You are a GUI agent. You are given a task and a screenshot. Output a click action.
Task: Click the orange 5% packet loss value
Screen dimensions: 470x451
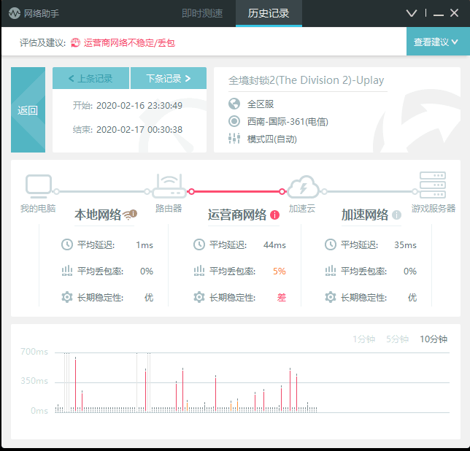(x=280, y=271)
